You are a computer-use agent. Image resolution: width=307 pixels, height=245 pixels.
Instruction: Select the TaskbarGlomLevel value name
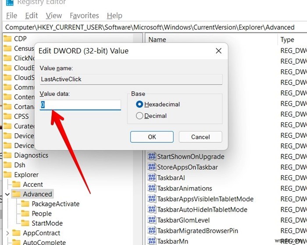tap(183, 220)
